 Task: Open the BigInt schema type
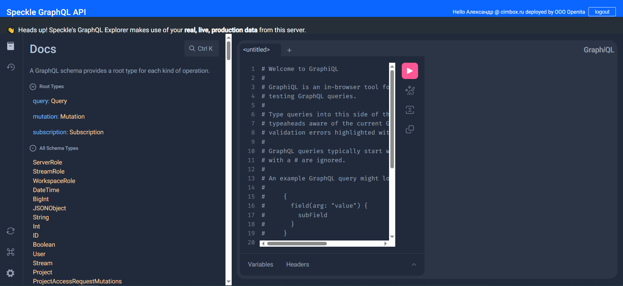coord(41,199)
